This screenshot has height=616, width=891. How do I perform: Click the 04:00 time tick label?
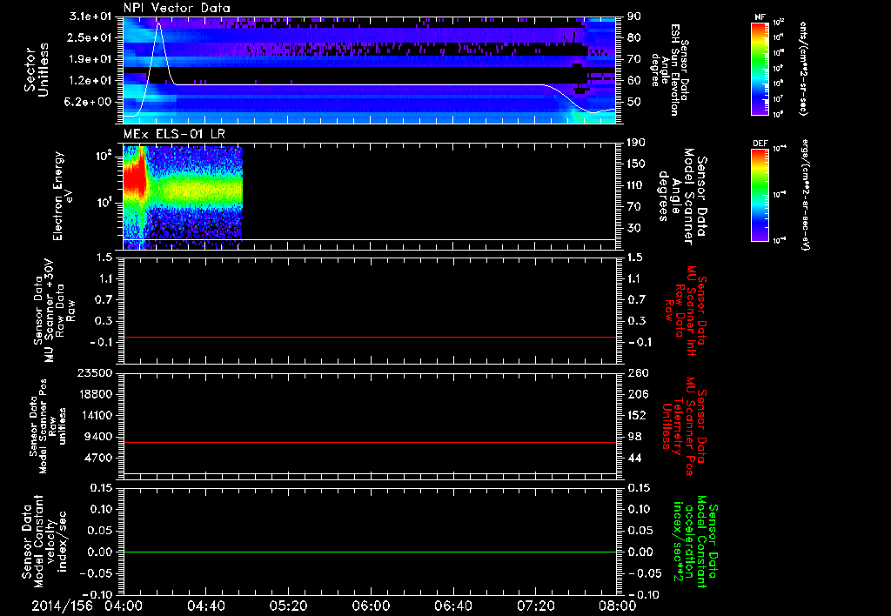click(124, 606)
